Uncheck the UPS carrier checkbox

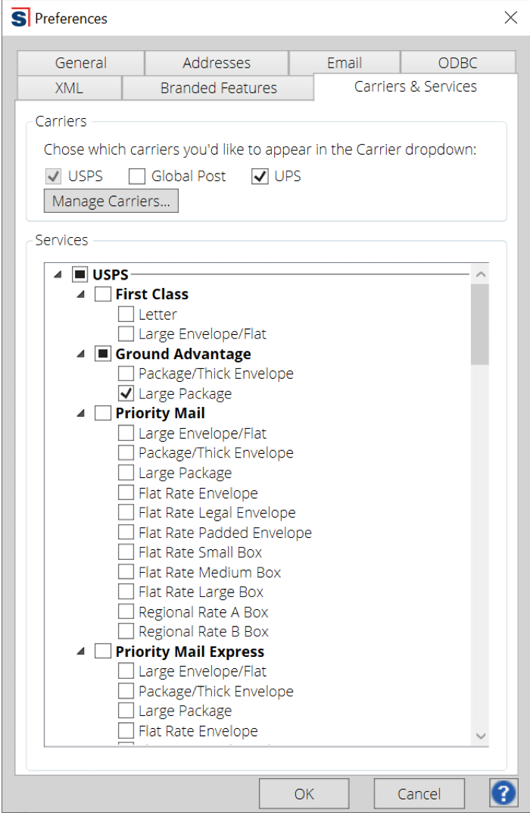click(x=260, y=176)
